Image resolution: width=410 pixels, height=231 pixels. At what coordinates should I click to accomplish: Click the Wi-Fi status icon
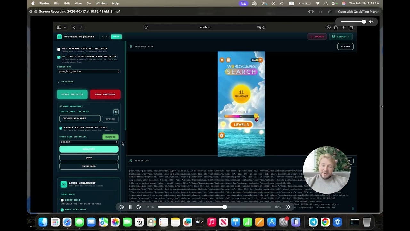[318, 3]
